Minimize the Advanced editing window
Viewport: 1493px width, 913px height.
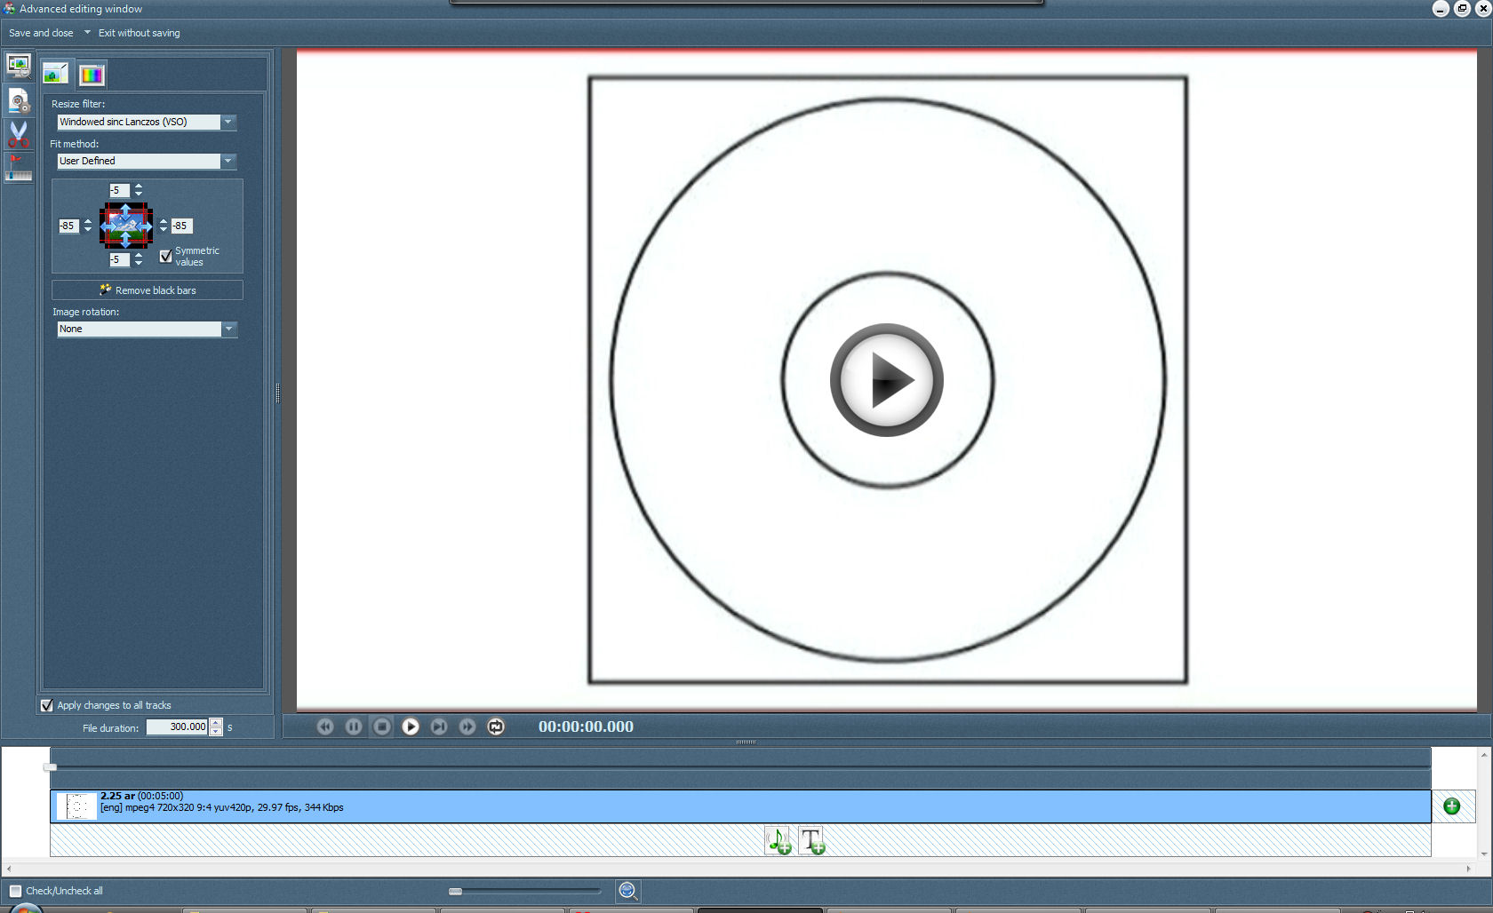point(1441,9)
